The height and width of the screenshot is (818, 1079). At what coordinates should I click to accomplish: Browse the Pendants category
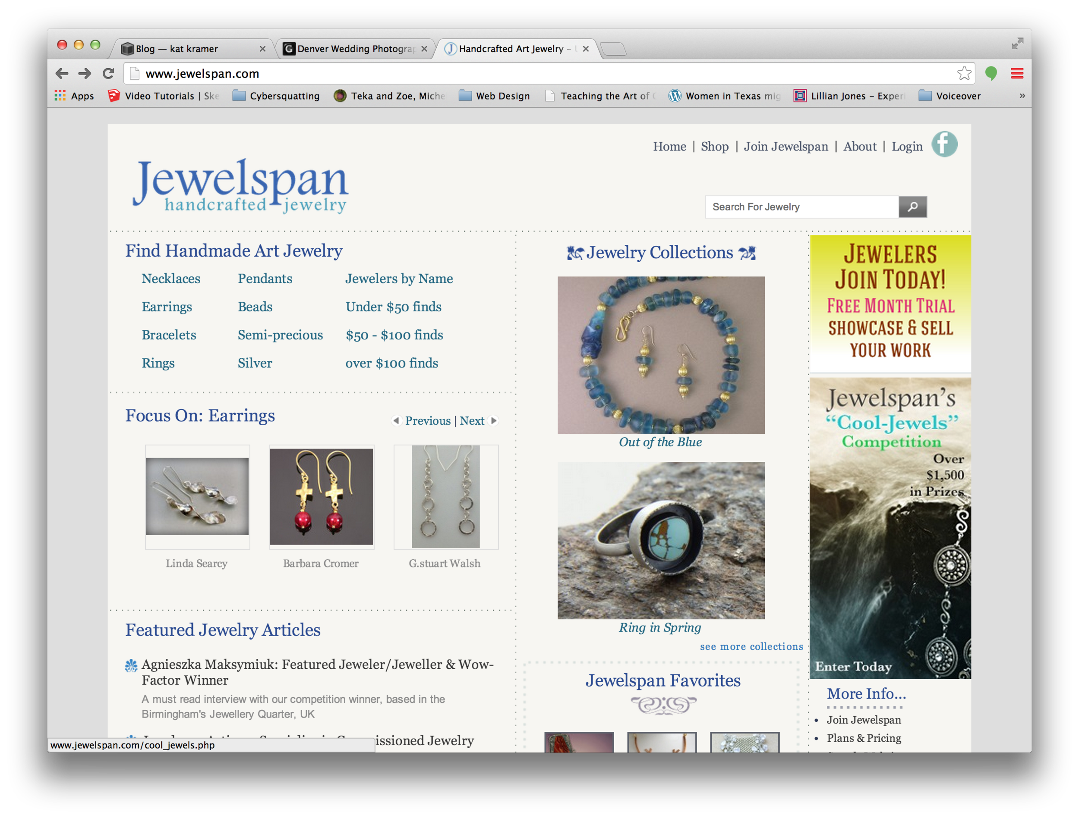(265, 279)
